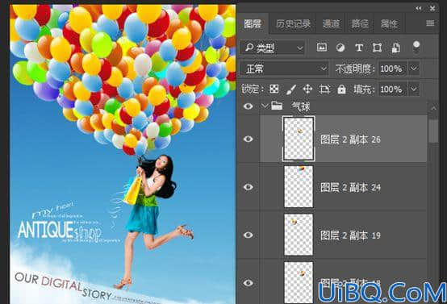447x304 pixels.
Task: Switch to the 通道 tab
Action: (331, 23)
